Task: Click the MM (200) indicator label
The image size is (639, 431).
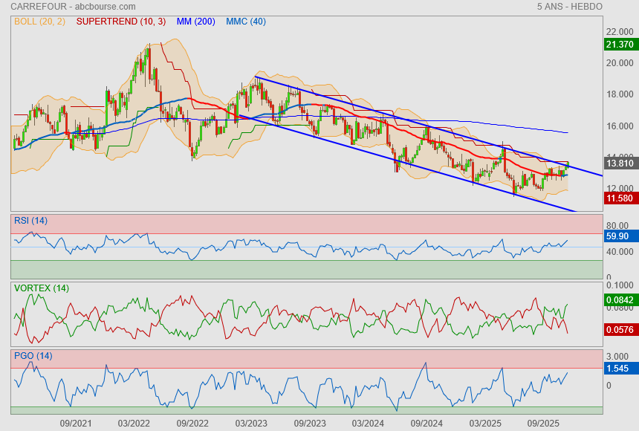Action: (x=198, y=22)
